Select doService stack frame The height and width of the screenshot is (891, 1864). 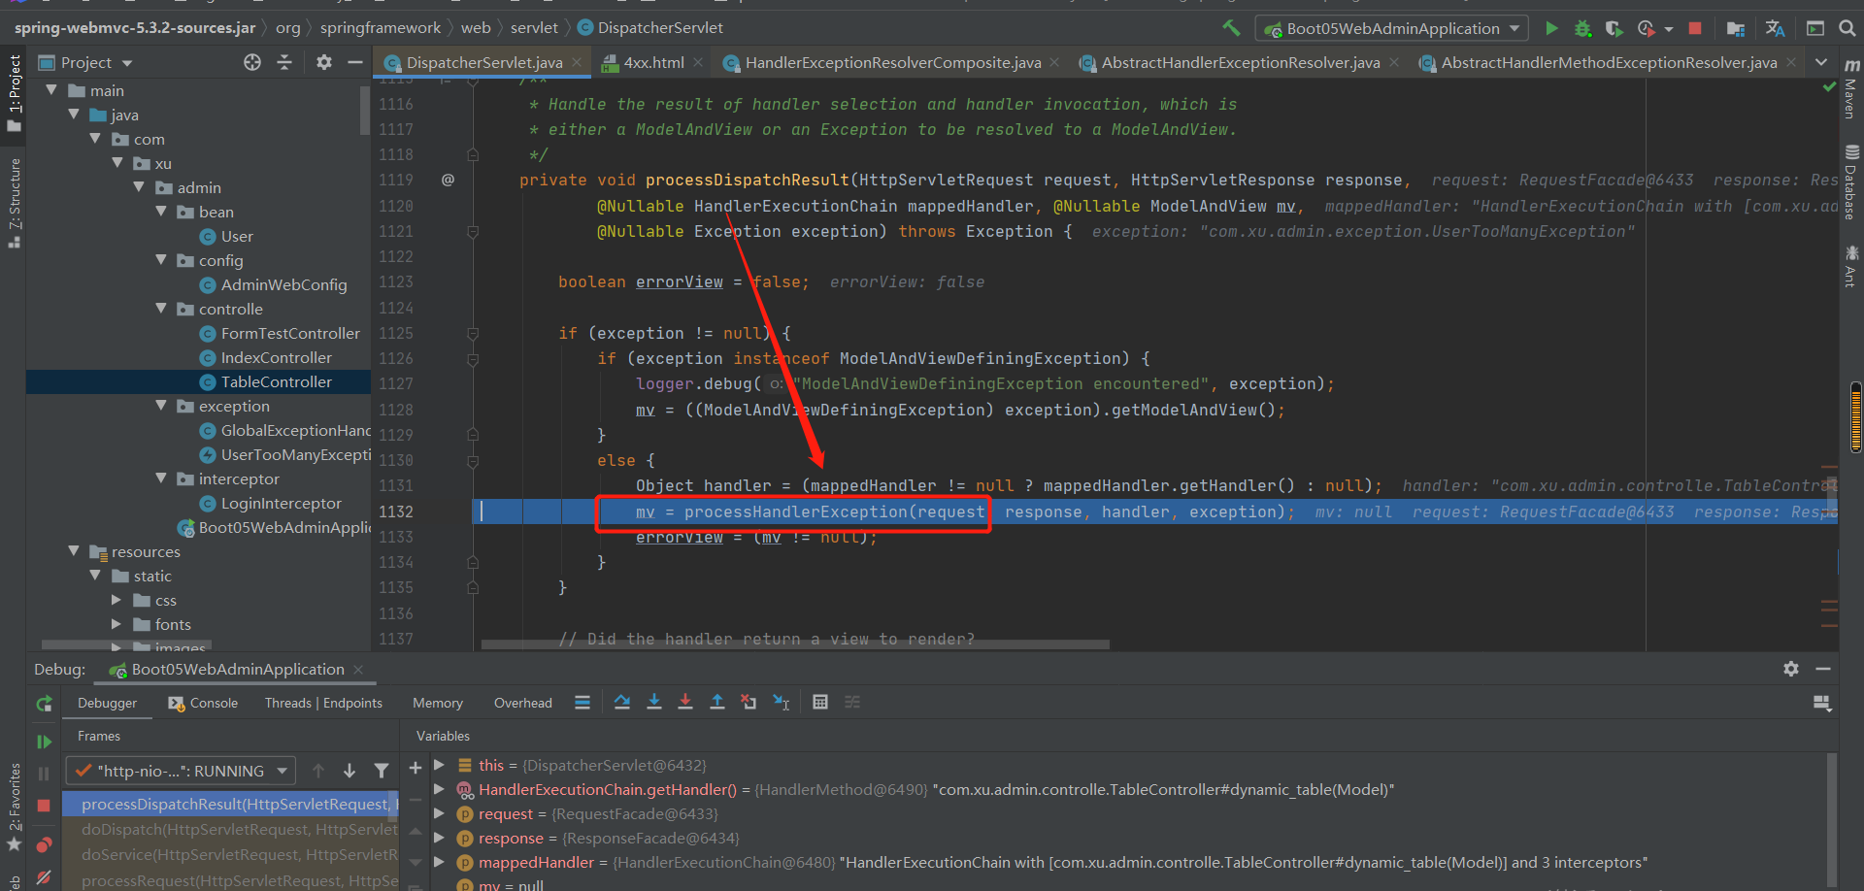pyautogui.click(x=230, y=854)
